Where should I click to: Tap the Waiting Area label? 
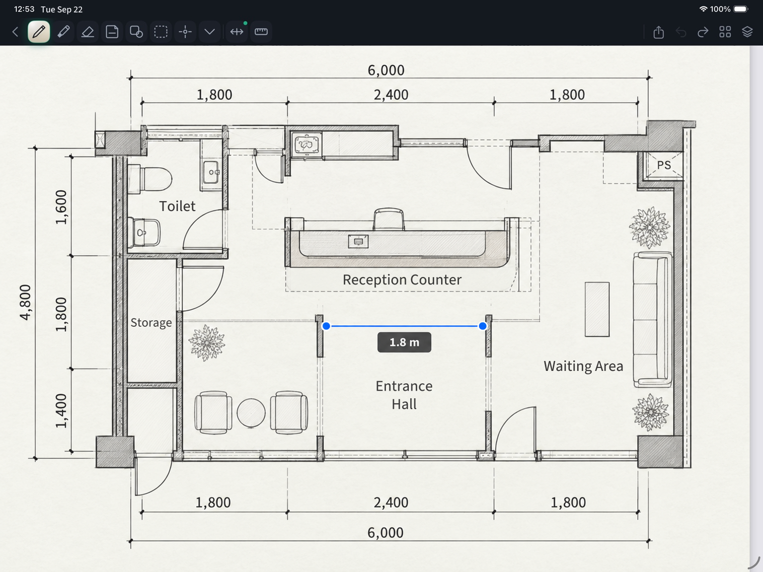[x=583, y=366]
